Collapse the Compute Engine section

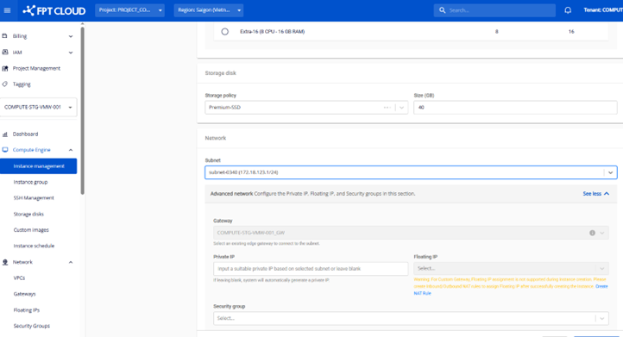(x=71, y=150)
